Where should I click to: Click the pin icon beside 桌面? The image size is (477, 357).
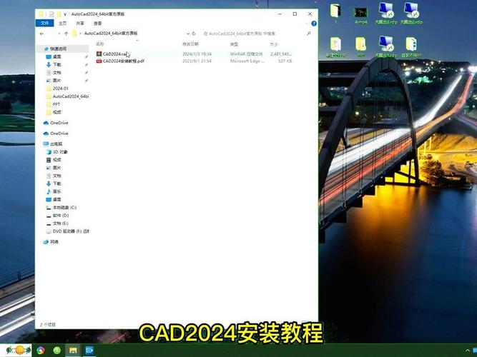87,57
